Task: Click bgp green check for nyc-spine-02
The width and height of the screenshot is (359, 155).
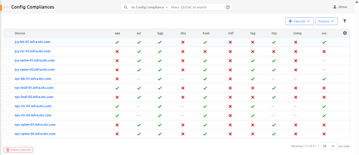Action: [160, 134]
